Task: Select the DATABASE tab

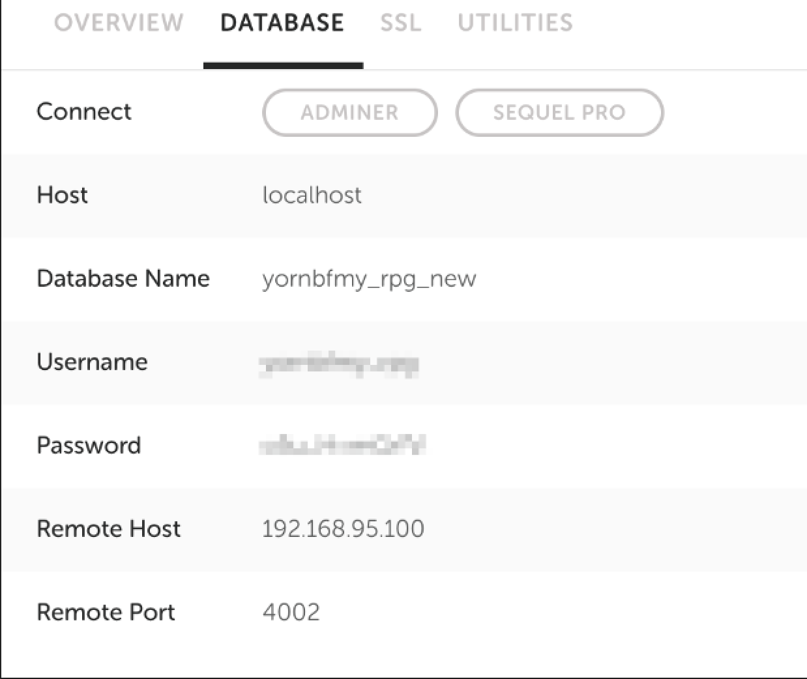Action: coord(282,23)
